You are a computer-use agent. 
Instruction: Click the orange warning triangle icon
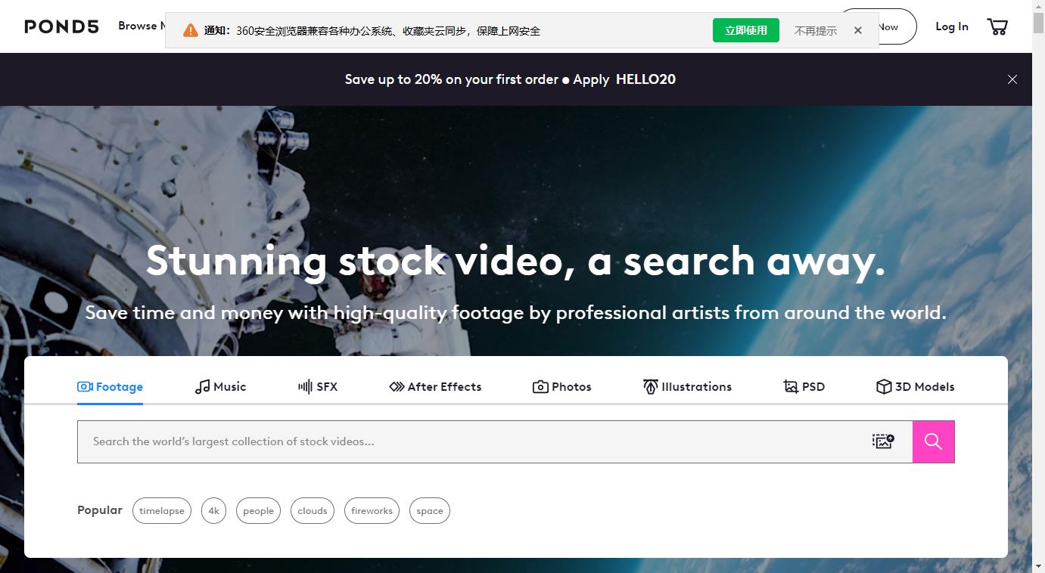tap(191, 30)
